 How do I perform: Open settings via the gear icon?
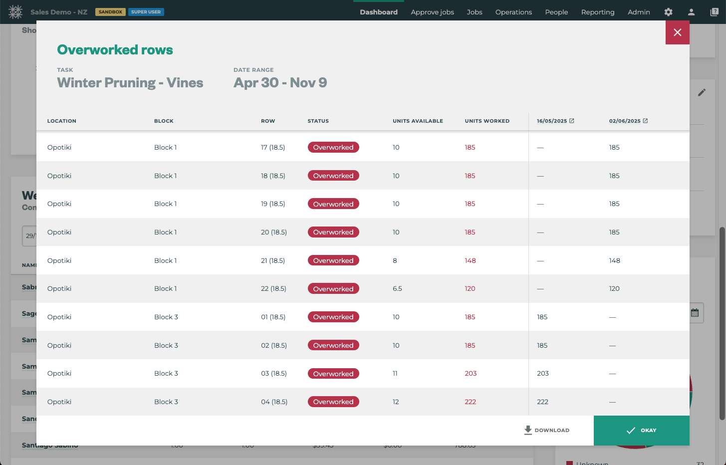tap(668, 12)
